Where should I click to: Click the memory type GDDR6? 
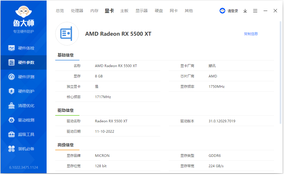[215, 156]
